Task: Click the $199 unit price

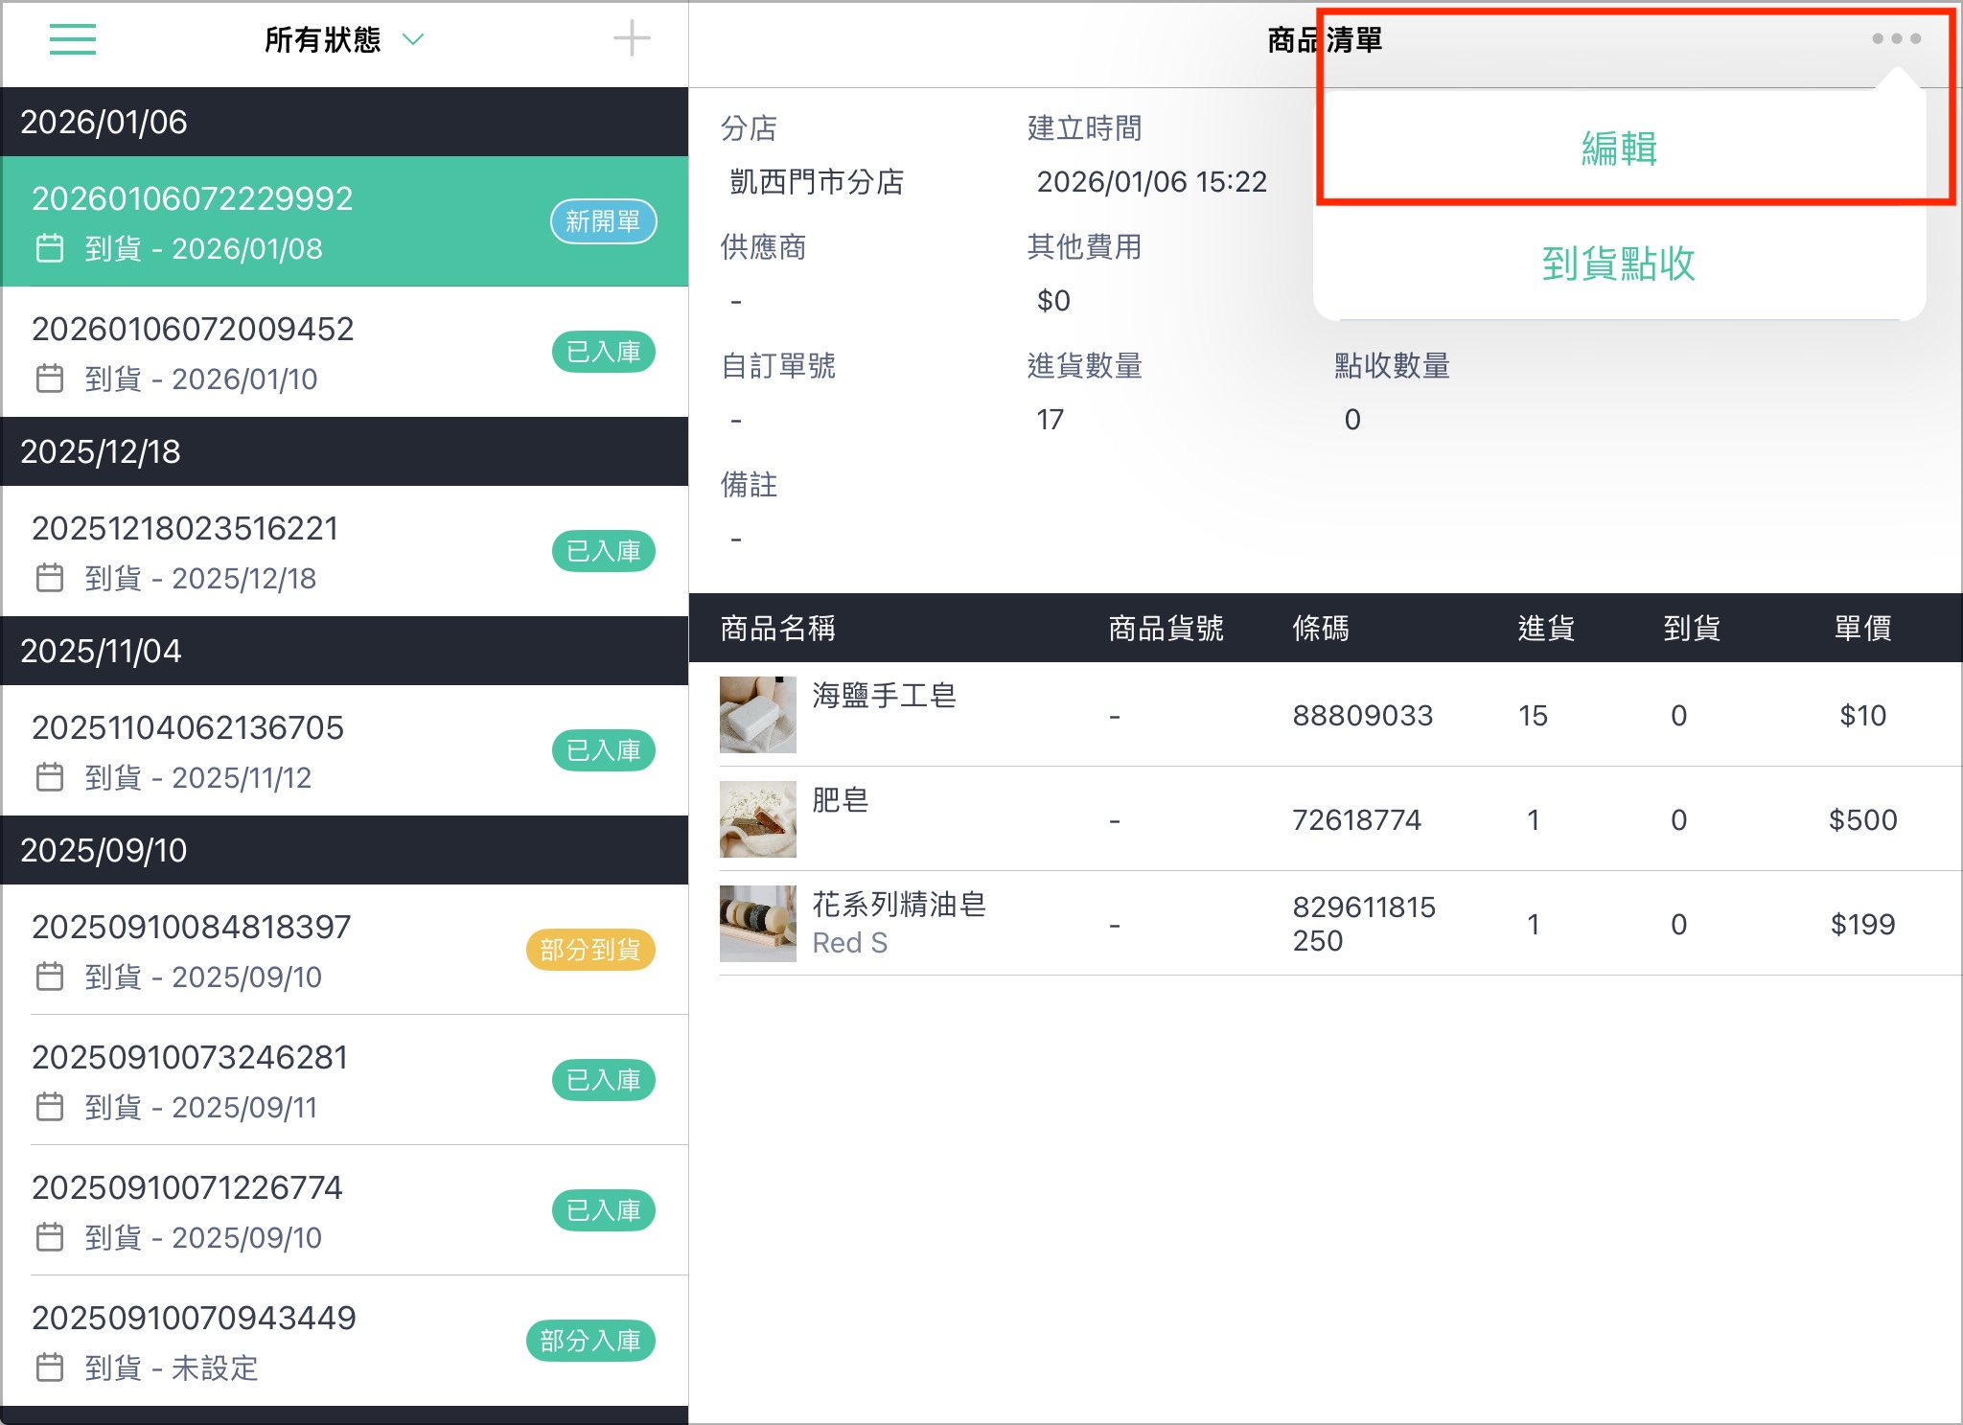Action: tap(1862, 924)
